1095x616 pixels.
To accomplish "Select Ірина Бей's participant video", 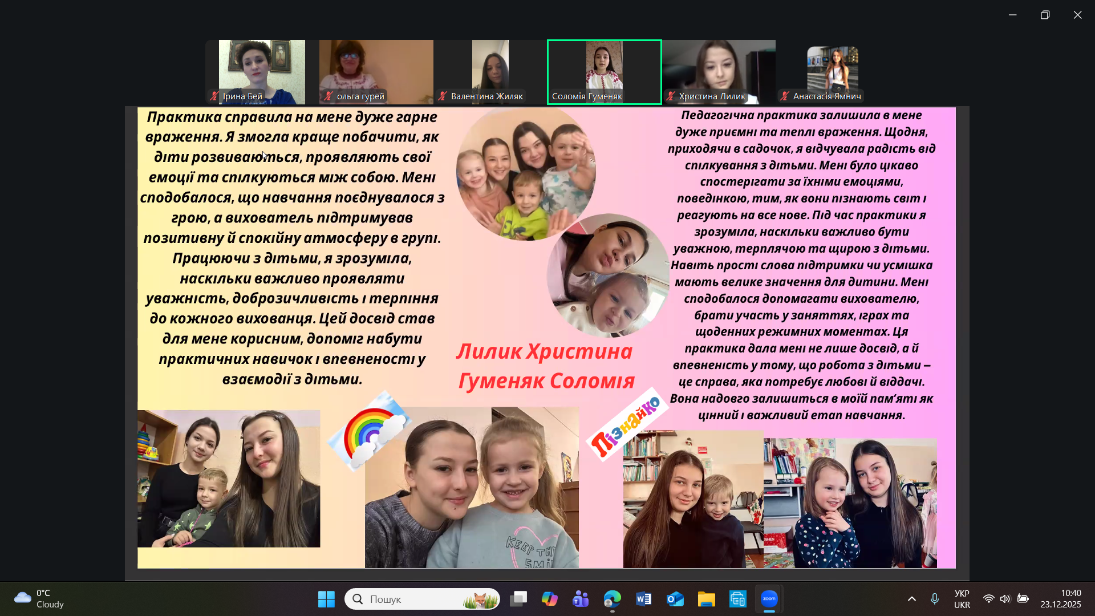I will click(262, 72).
